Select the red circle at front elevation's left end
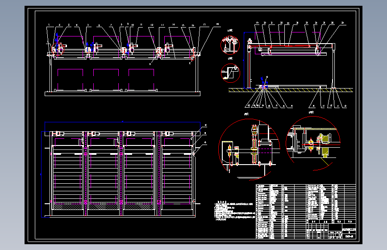This screenshot has height=250, width=387. pyautogui.click(x=58, y=49)
